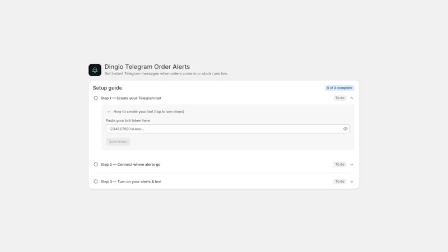
Task: Mark Step 2 circle as complete
Action: click(x=96, y=164)
